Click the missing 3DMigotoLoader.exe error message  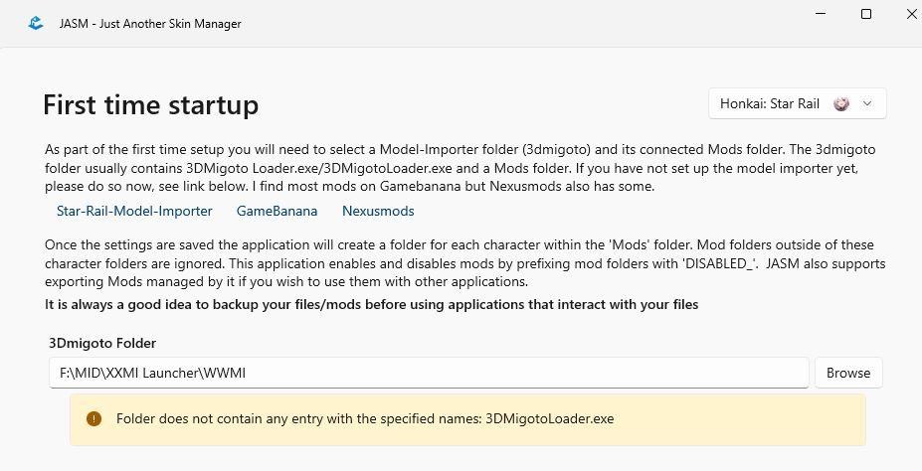365,418
